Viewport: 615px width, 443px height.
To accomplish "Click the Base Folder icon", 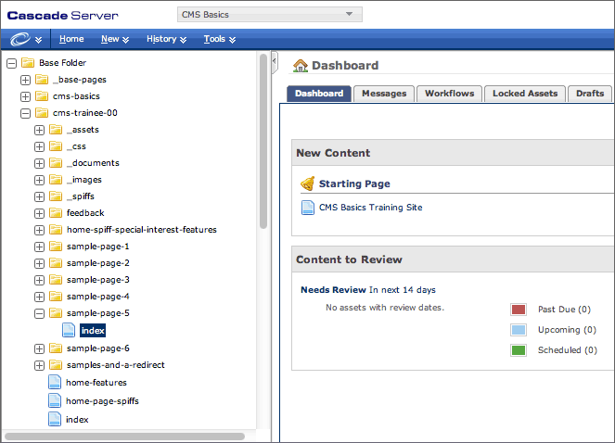I will pyautogui.click(x=28, y=63).
